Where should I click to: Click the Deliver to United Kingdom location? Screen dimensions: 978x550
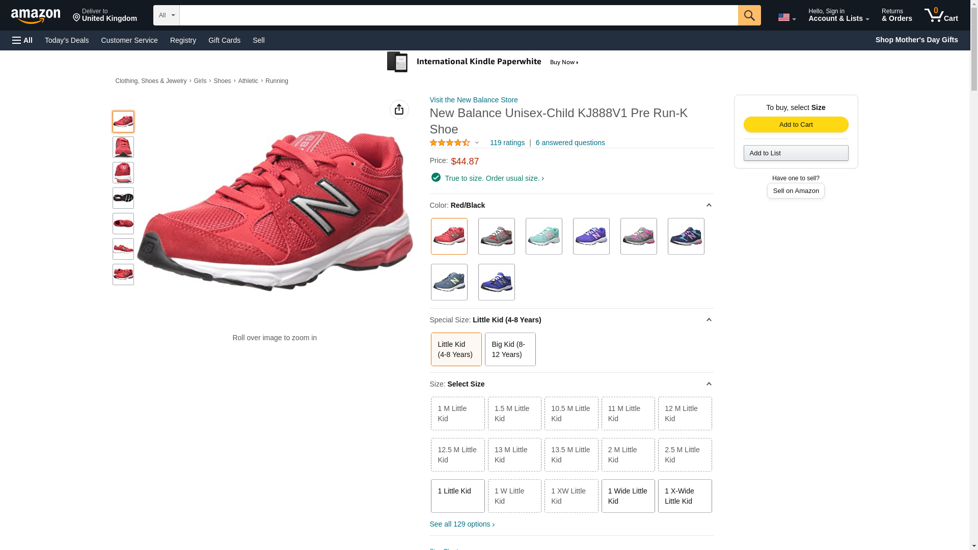104,15
